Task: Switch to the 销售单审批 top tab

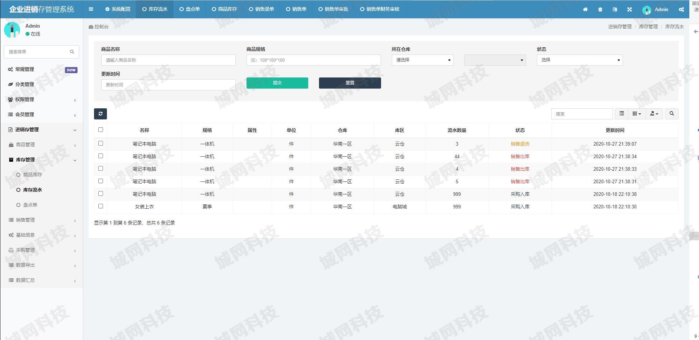Action: pos(333,9)
